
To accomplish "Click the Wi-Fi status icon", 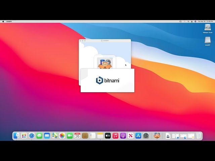I will pos(184,21).
